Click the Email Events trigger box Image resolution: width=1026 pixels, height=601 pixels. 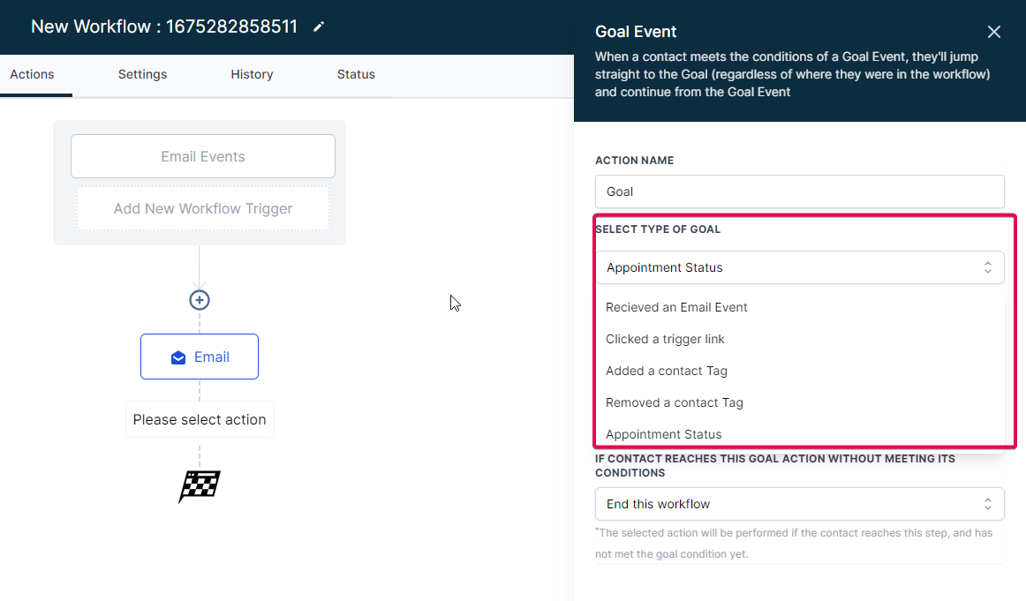click(x=203, y=156)
